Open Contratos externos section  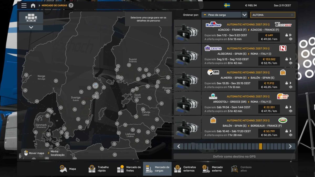185,169
